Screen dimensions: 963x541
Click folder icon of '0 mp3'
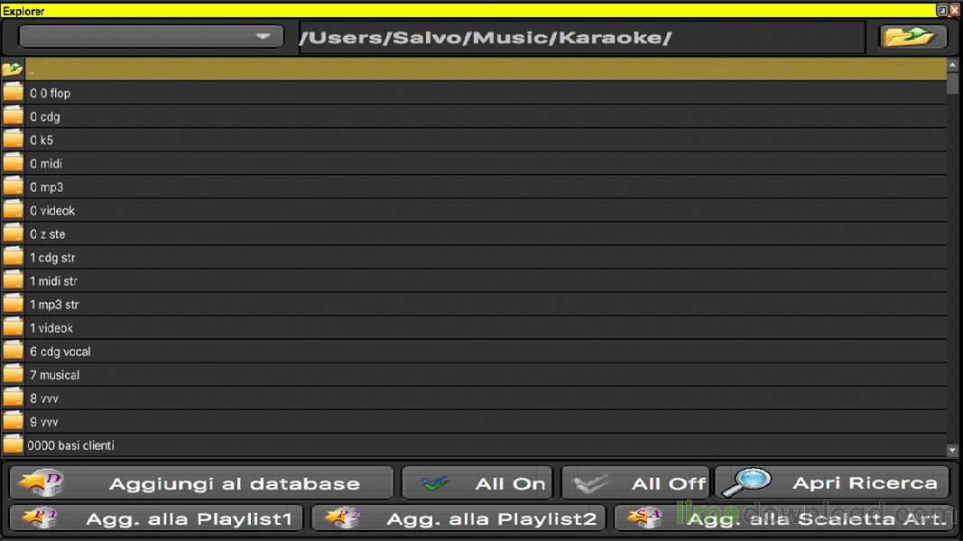(x=13, y=187)
